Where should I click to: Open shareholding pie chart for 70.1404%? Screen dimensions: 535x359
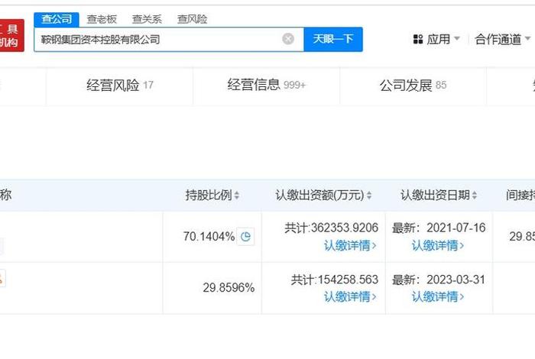(245, 236)
